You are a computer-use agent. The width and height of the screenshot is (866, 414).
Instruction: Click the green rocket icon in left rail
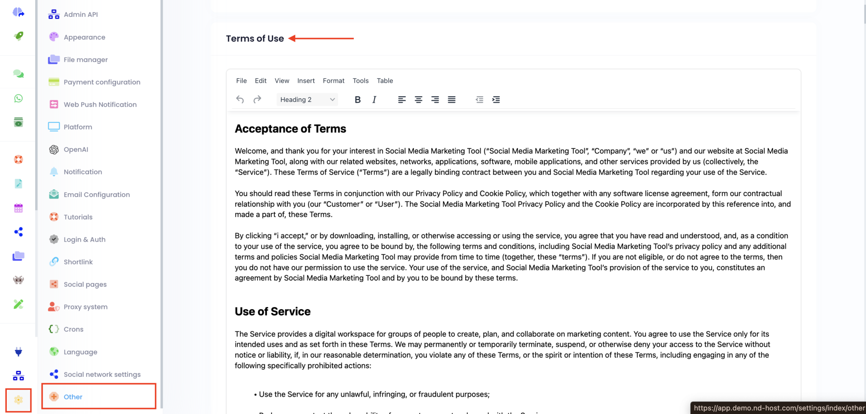[x=18, y=36]
